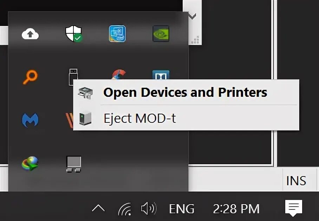
Task: Switch ENG input language
Action: (x=182, y=209)
